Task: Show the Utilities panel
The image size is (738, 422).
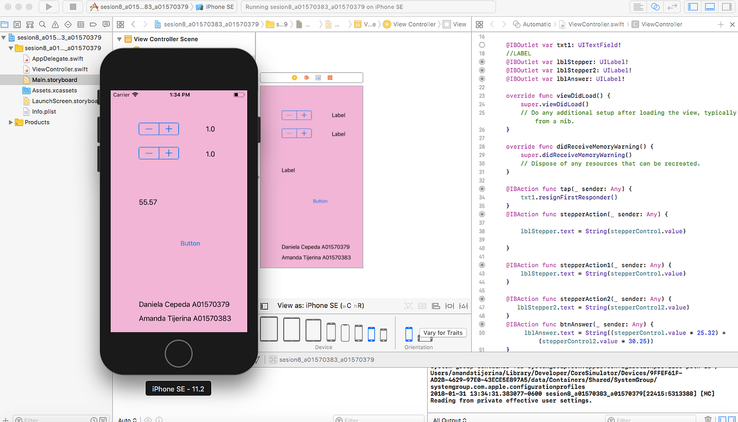Action: [x=727, y=7]
